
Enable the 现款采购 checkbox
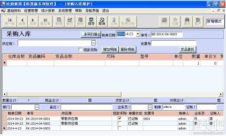[x=80, y=50]
